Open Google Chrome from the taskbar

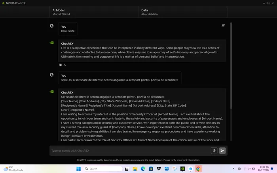(x=198, y=169)
